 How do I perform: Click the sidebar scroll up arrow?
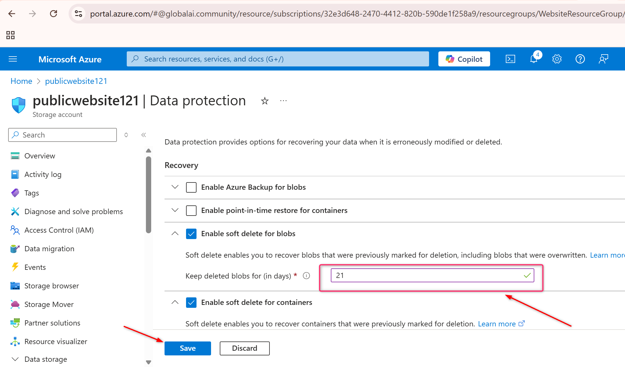[149, 151]
